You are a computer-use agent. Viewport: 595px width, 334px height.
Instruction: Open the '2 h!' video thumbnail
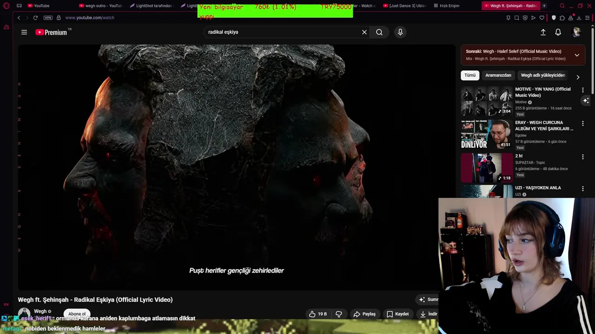[x=487, y=168]
